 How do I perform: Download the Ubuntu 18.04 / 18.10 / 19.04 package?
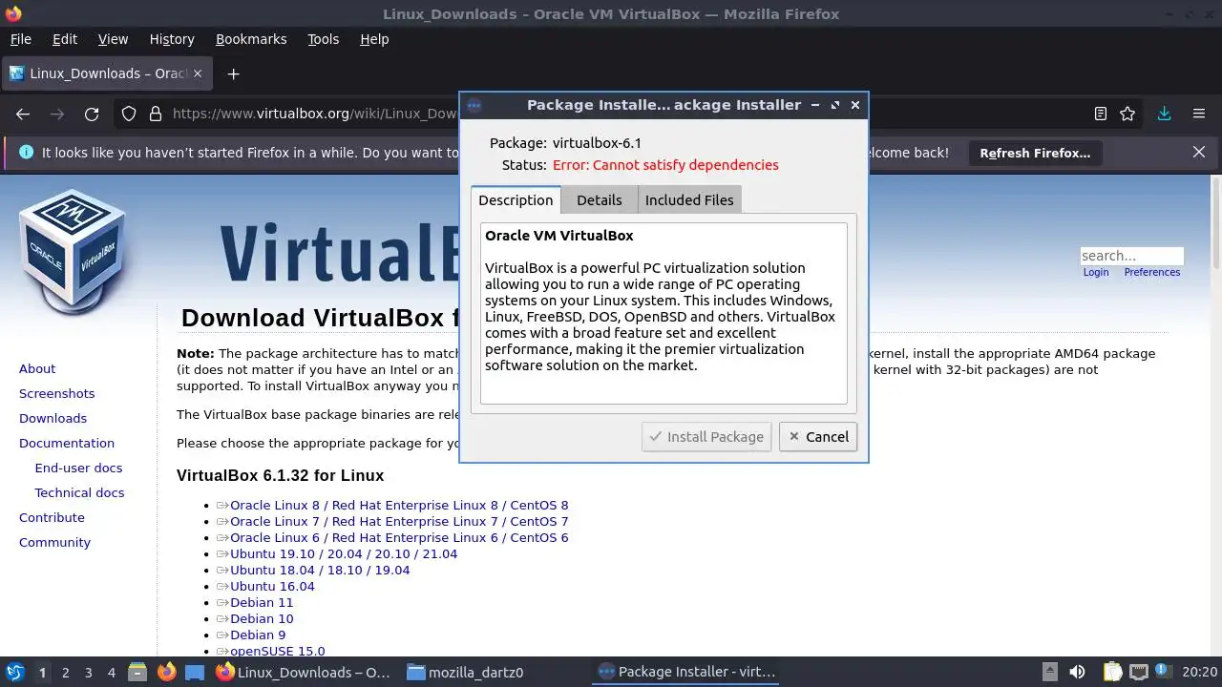tap(320, 570)
